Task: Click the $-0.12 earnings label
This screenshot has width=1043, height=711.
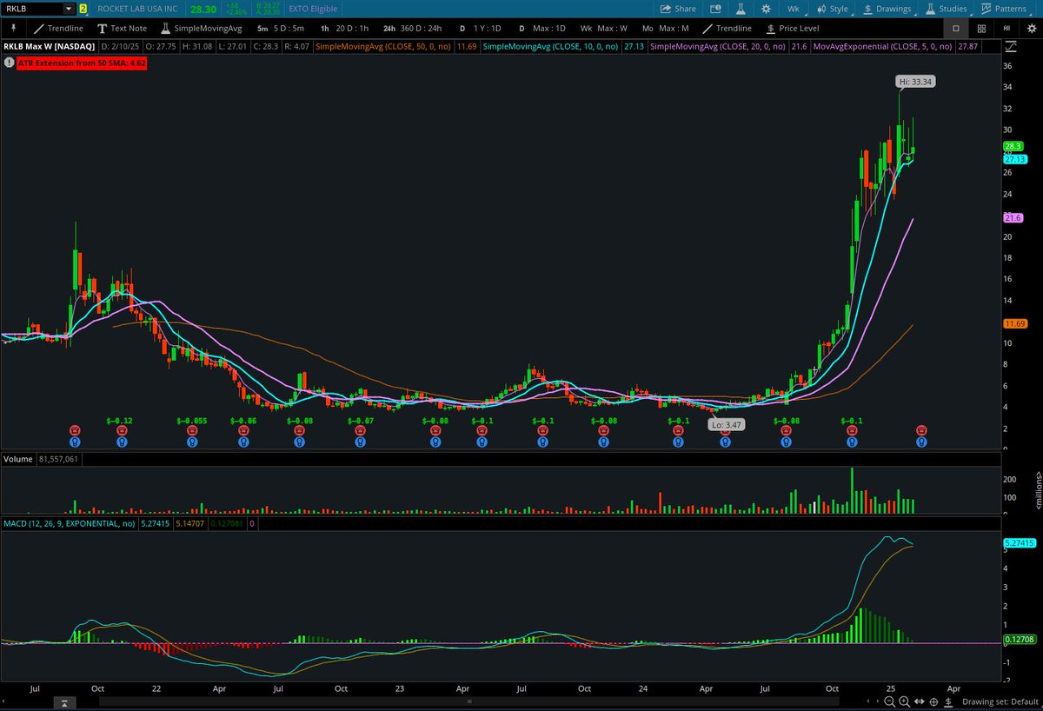Action: (x=119, y=420)
